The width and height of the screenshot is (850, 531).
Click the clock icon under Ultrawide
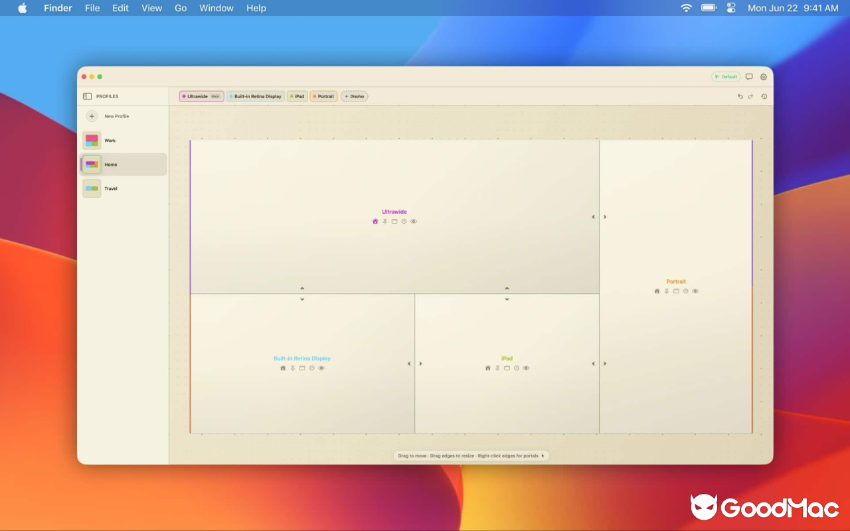[404, 222]
